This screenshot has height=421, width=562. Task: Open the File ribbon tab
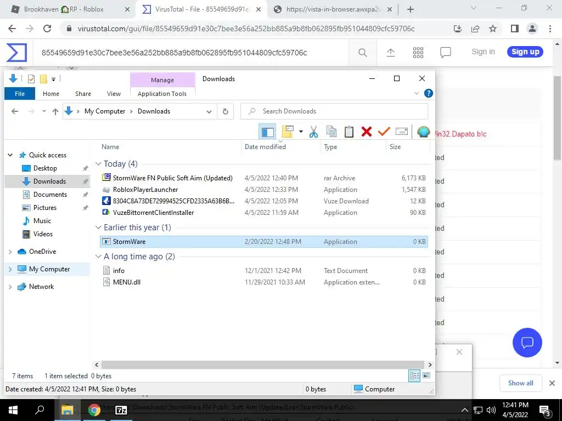[x=20, y=94]
